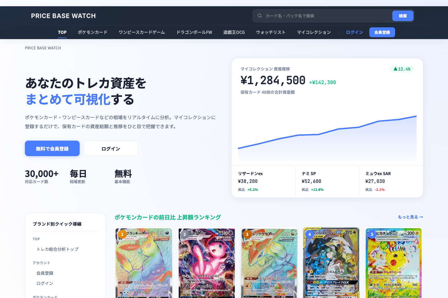The height and width of the screenshot is (298, 448).
Task: Click the PRICE BASE WATCH breadcrumb
Action: pyautogui.click(x=43, y=48)
